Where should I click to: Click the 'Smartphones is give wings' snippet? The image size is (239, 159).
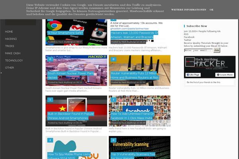coord(76,49)
